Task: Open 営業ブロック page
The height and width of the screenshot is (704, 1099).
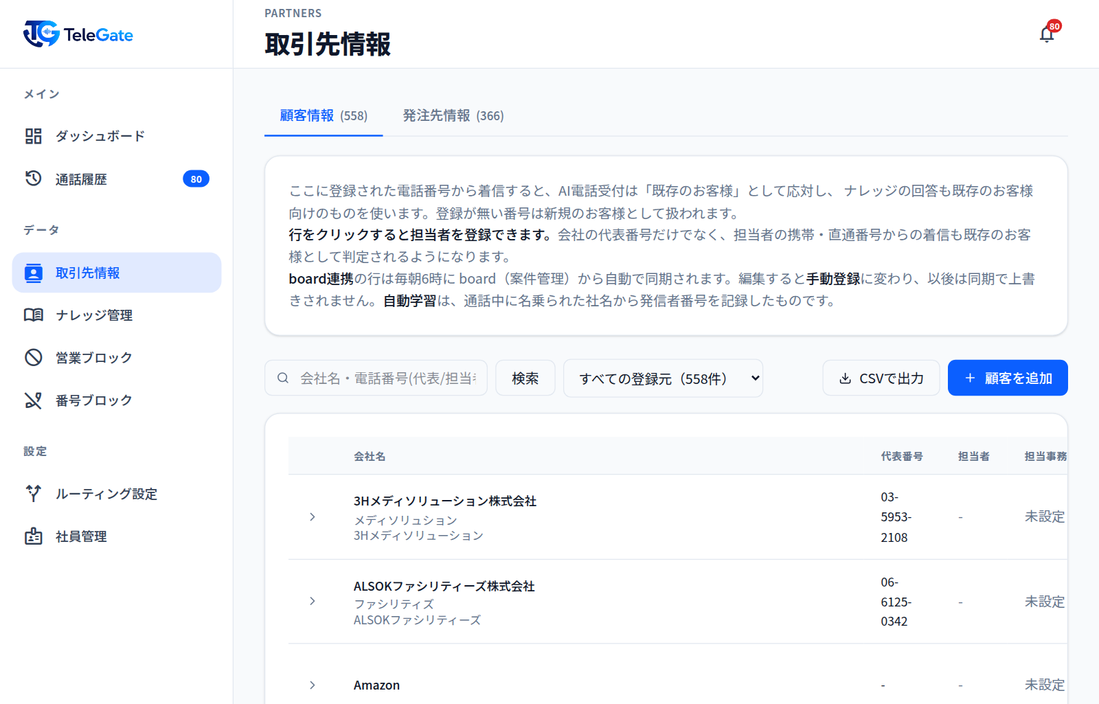Action: click(117, 358)
